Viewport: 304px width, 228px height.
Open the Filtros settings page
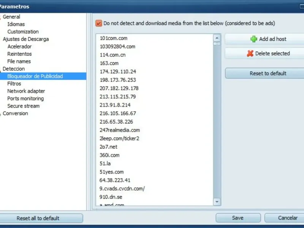click(14, 84)
